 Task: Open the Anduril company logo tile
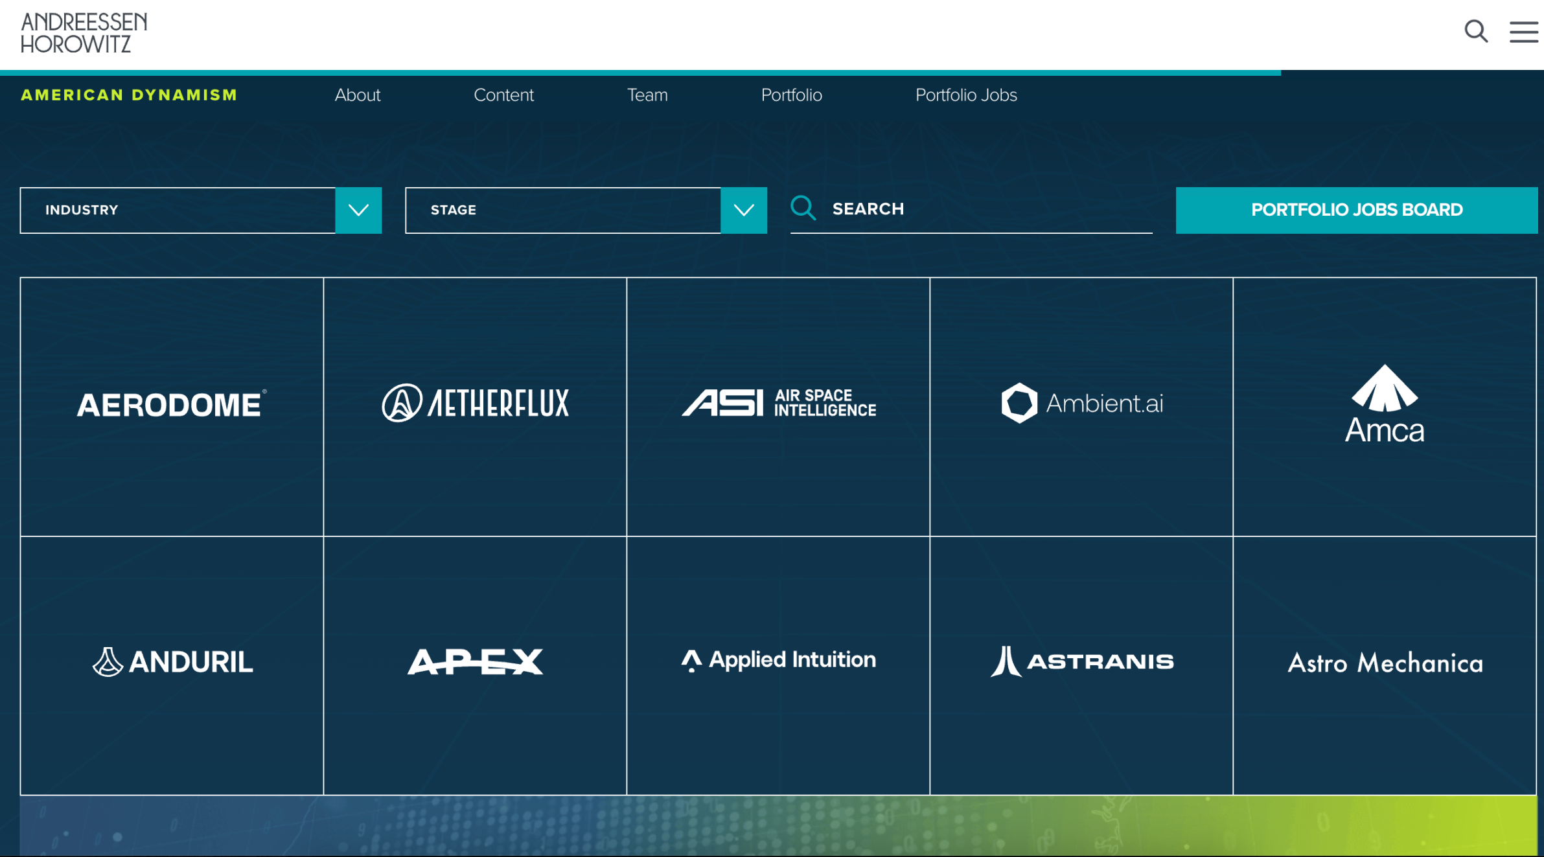(x=172, y=662)
